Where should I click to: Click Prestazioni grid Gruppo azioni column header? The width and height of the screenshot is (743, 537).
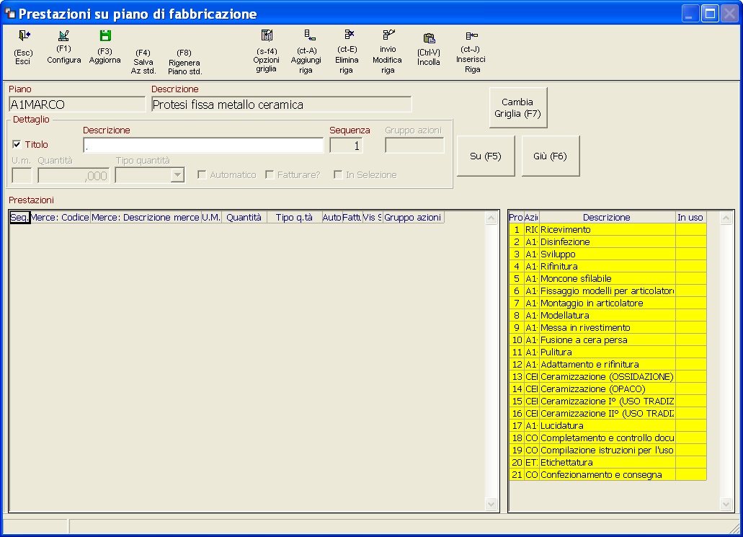[x=413, y=218]
